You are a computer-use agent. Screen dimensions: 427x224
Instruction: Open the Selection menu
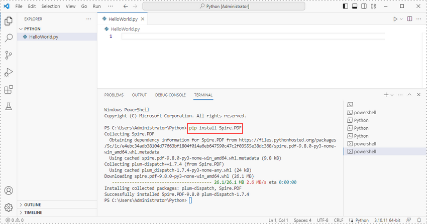[51, 6]
